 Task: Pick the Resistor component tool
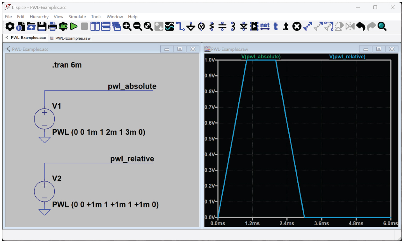212,26
